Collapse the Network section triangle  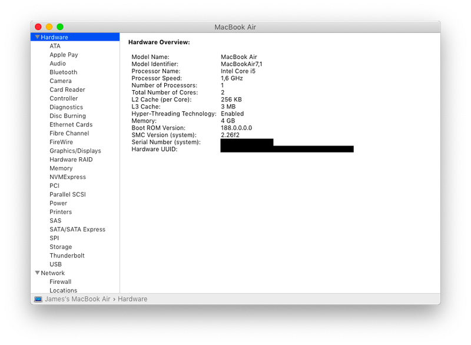(x=37, y=273)
